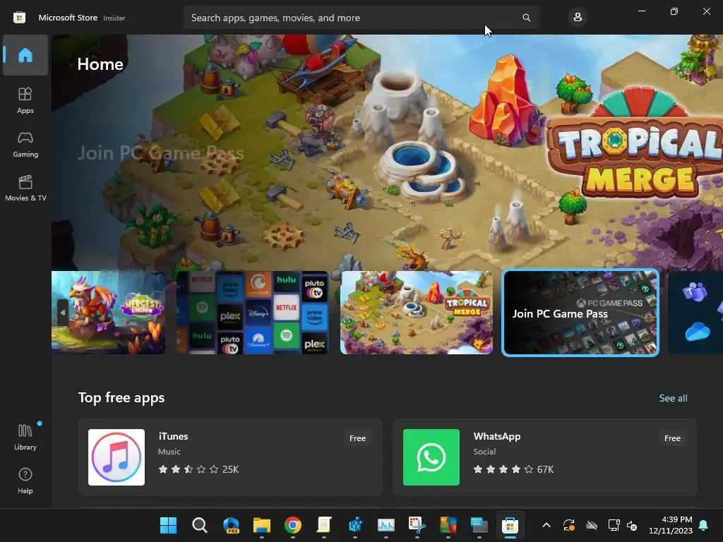
Task: Open the Windows Start menu
Action: [168, 525]
